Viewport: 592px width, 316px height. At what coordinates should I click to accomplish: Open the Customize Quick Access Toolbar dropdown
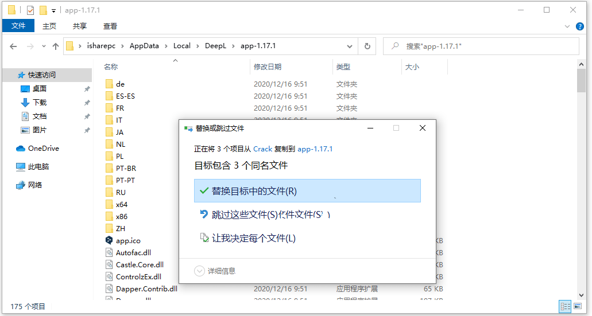[53, 10]
